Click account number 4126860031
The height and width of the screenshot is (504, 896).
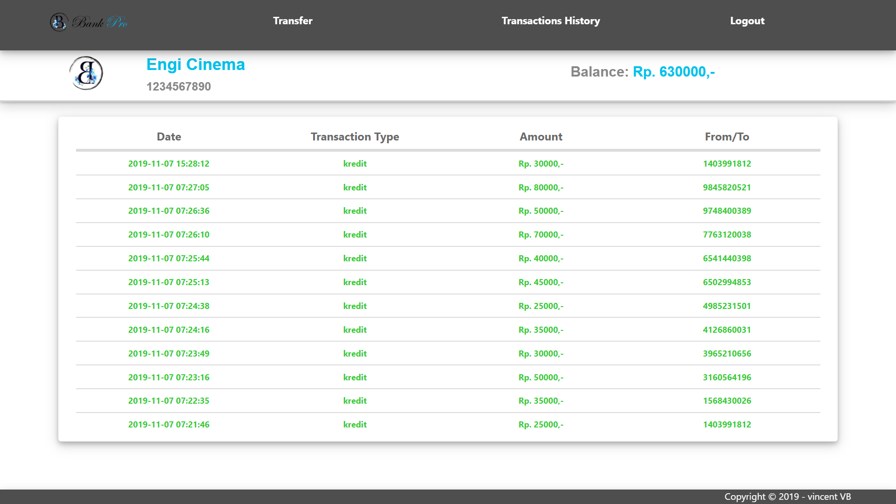(x=727, y=330)
